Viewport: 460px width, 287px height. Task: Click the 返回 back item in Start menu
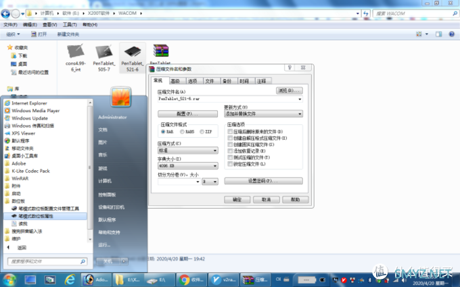[x=17, y=248]
